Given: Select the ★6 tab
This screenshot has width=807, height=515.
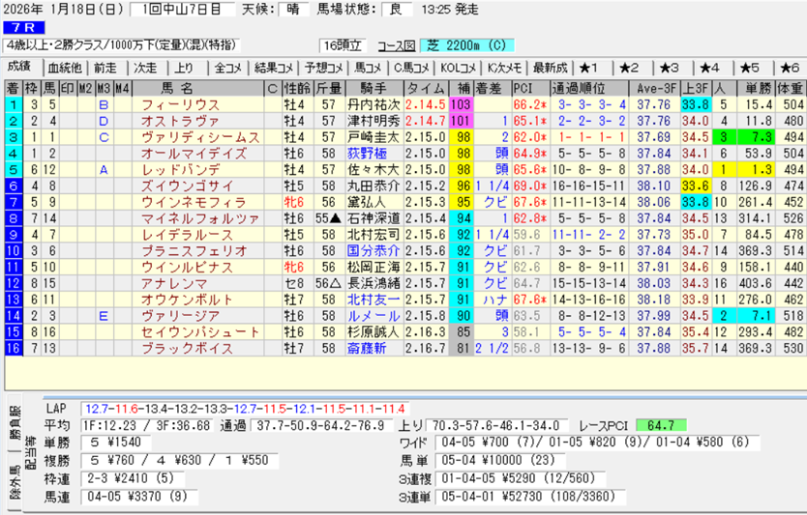Looking at the screenshot, I should [789, 68].
